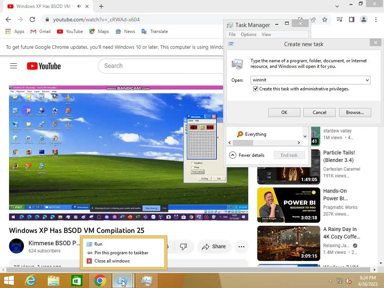Choose Run from the jump list
The image size is (384, 288).
123,244
